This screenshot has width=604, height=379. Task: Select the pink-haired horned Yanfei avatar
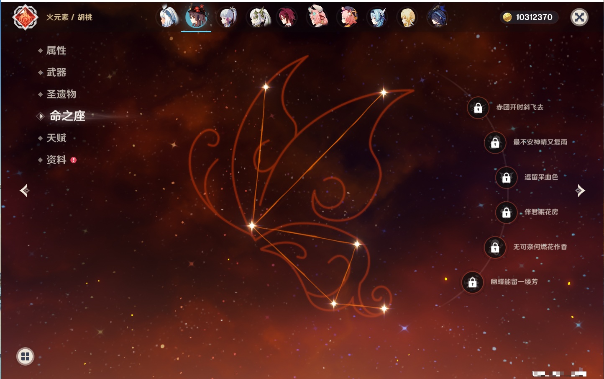click(x=318, y=17)
